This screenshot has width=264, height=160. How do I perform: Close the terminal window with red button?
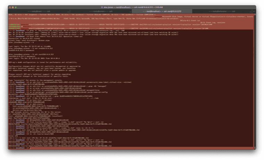click(10, 7)
